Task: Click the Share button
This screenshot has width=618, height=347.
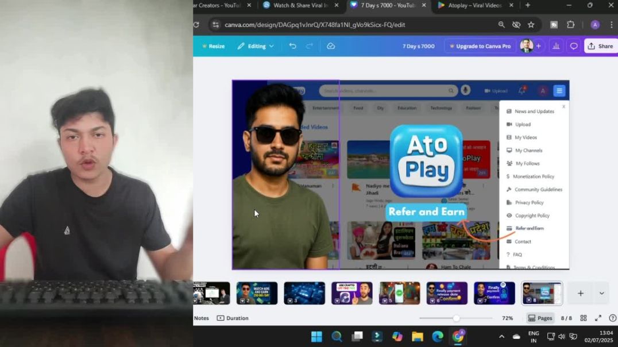Action: click(601, 46)
